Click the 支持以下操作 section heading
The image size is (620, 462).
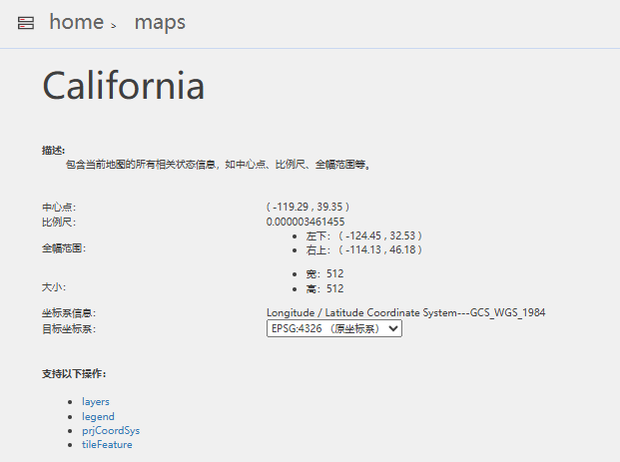point(74,374)
